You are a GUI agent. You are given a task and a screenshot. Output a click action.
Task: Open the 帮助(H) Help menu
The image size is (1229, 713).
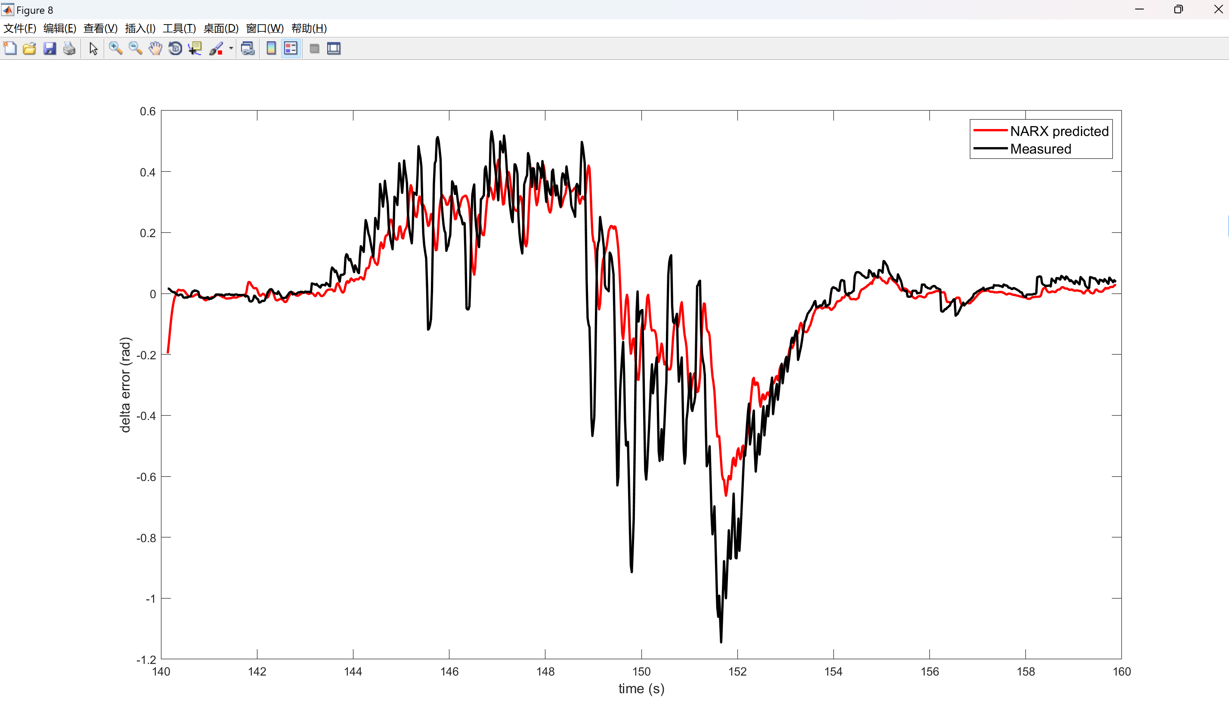[x=309, y=28]
